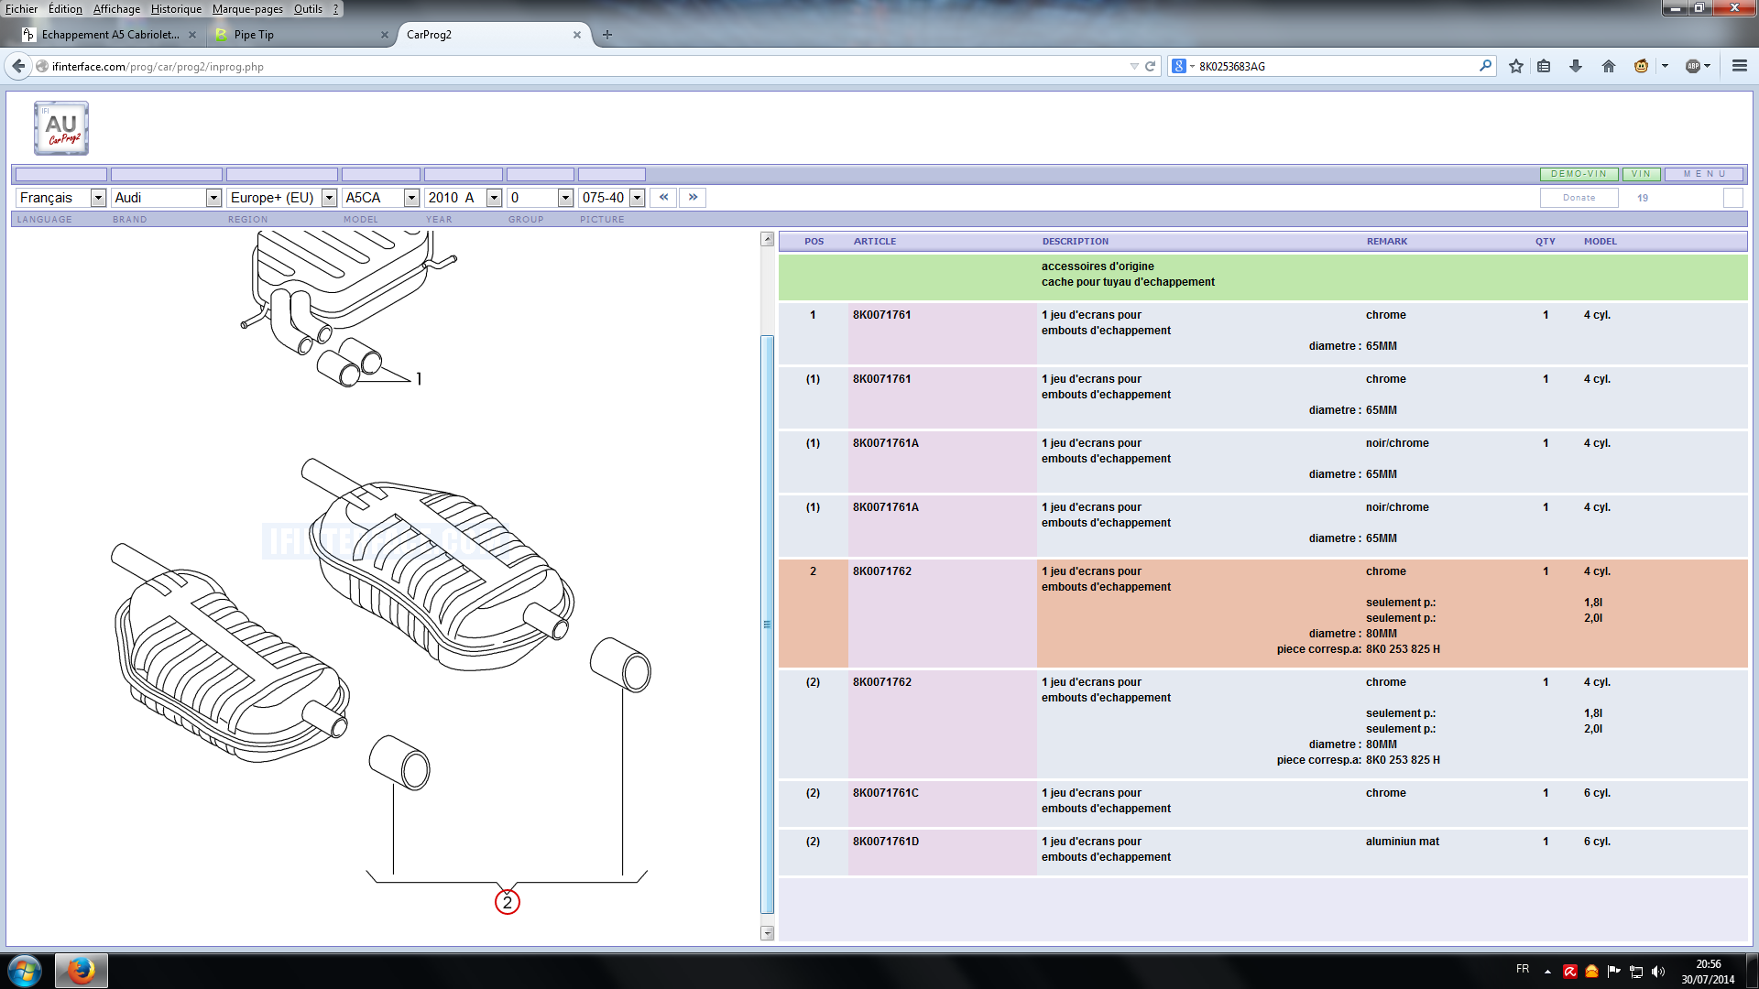The image size is (1759, 989).
Task: Bookmark this page with star icon
Action: coord(1516,66)
